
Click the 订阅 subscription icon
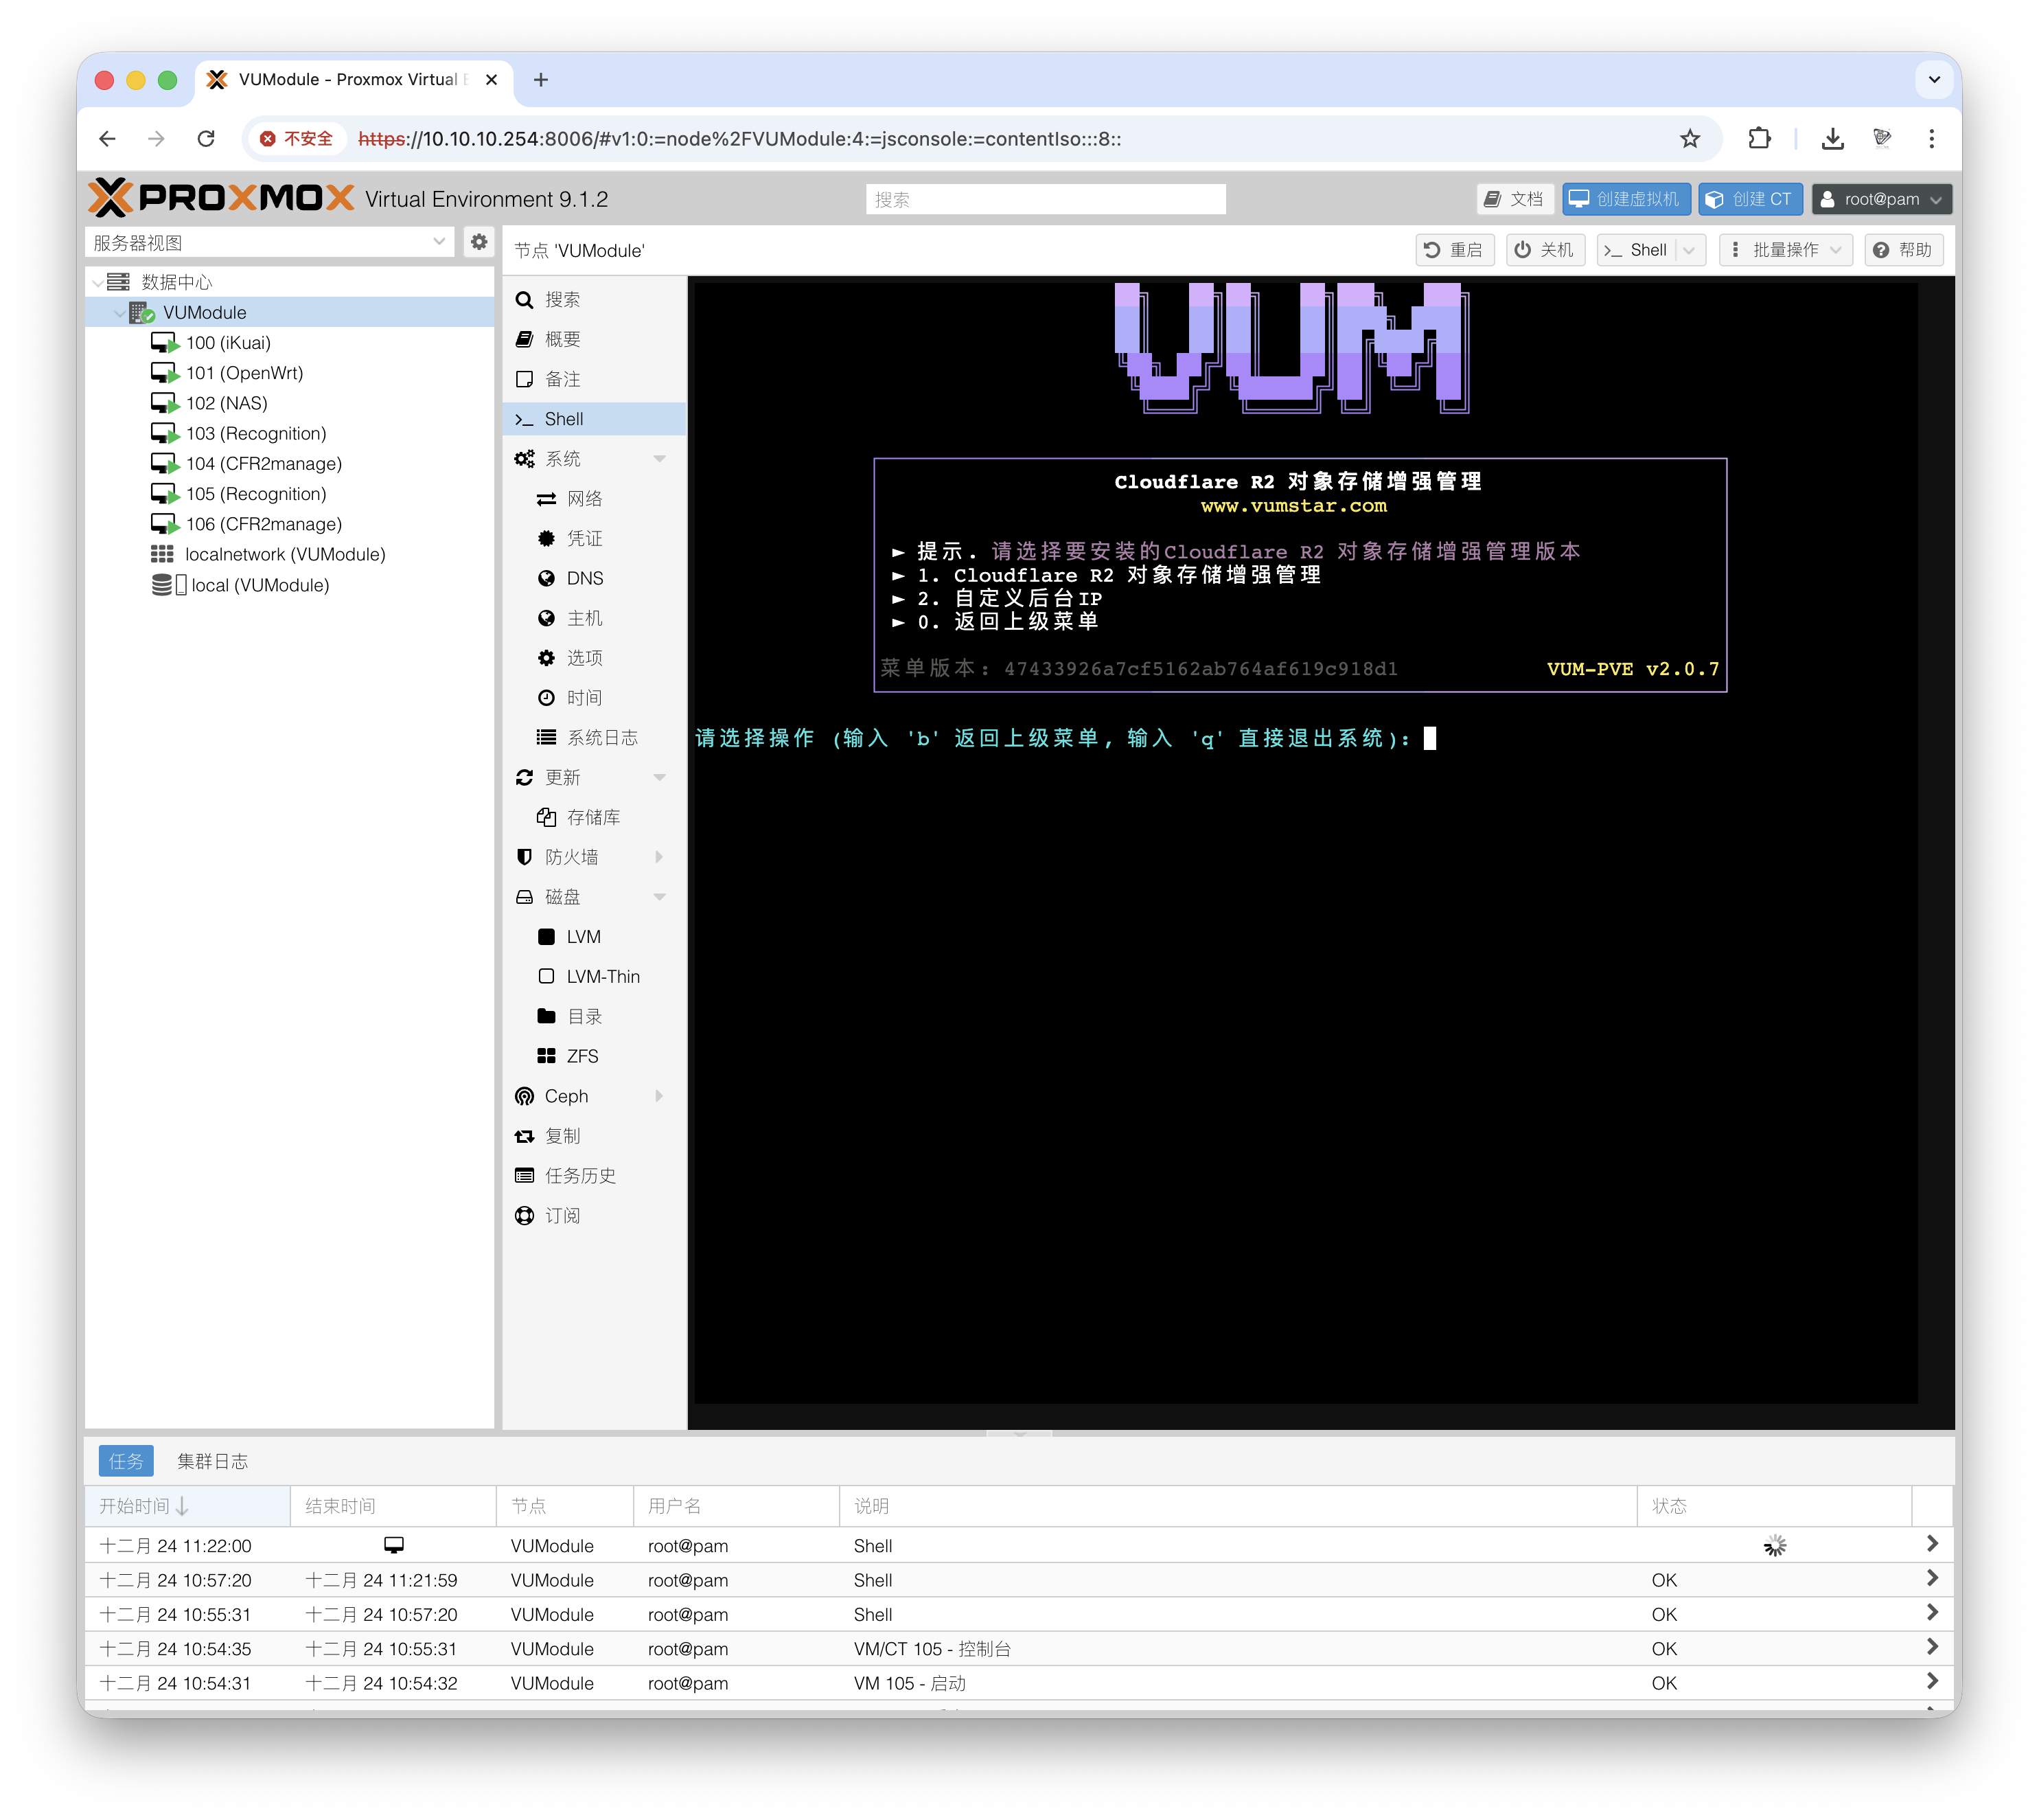pyautogui.click(x=525, y=1215)
